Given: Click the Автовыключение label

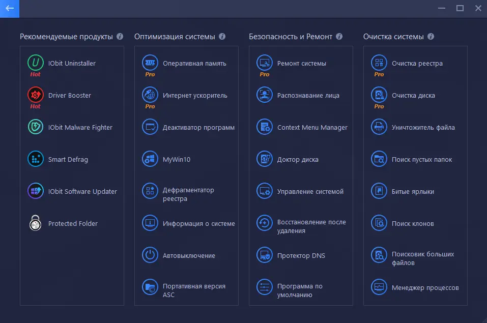Looking at the screenshot, I should [189, 256].
